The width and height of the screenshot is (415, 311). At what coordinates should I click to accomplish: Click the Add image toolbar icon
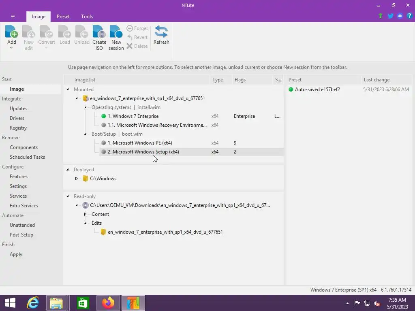pyautogui.click(x=11, y=32)
